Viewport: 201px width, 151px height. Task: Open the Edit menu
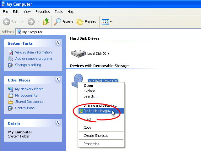(16, 12)
